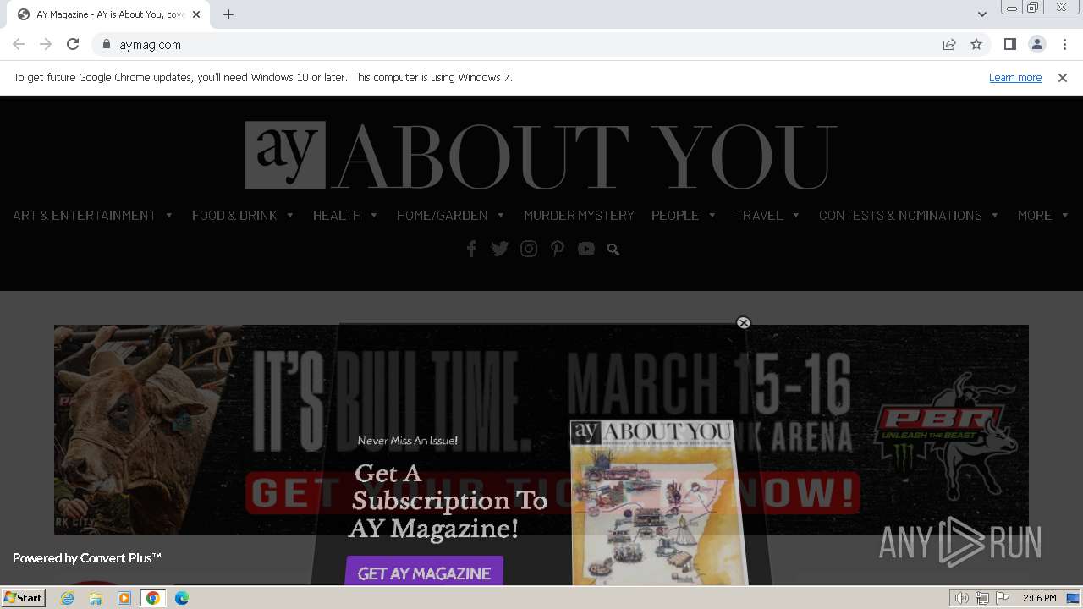Expand Food & Drink menu arrow

tap(290, 216)
